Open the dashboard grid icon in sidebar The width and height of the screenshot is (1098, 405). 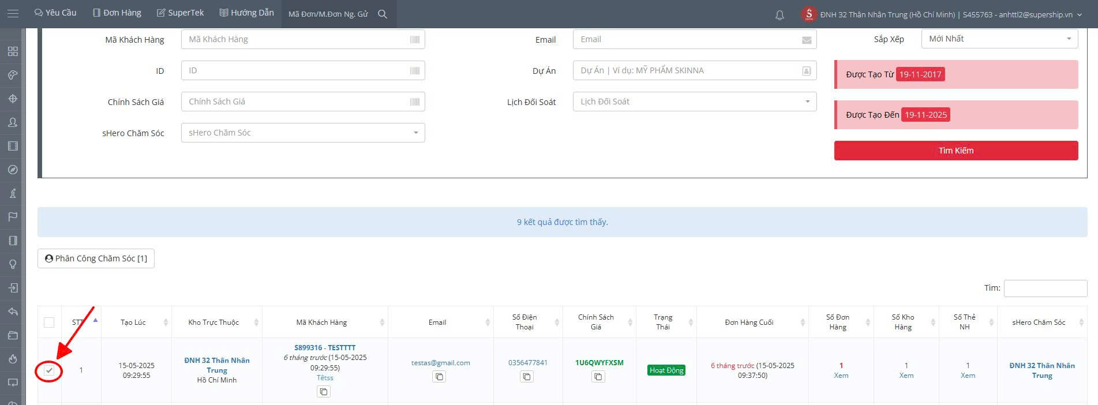13,51
